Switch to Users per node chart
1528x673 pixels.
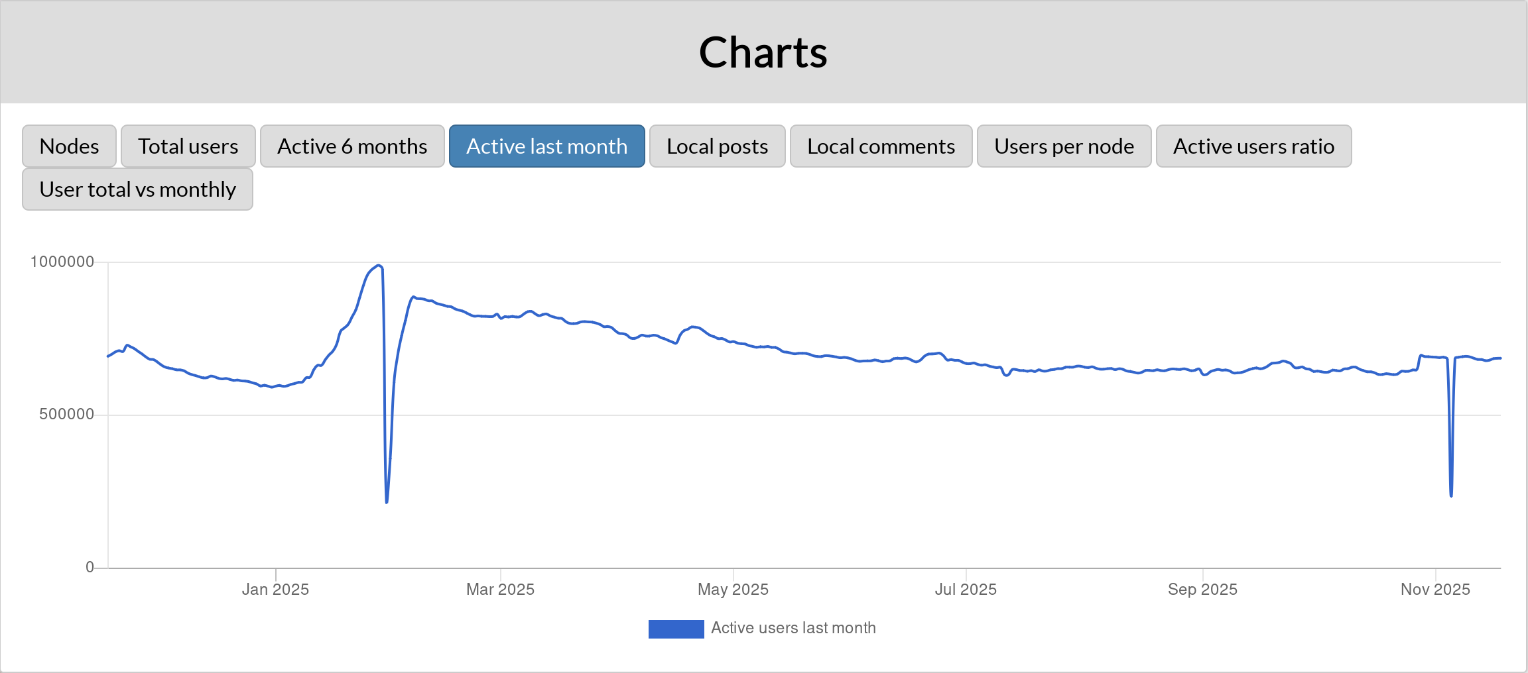tap(1064, 146)
